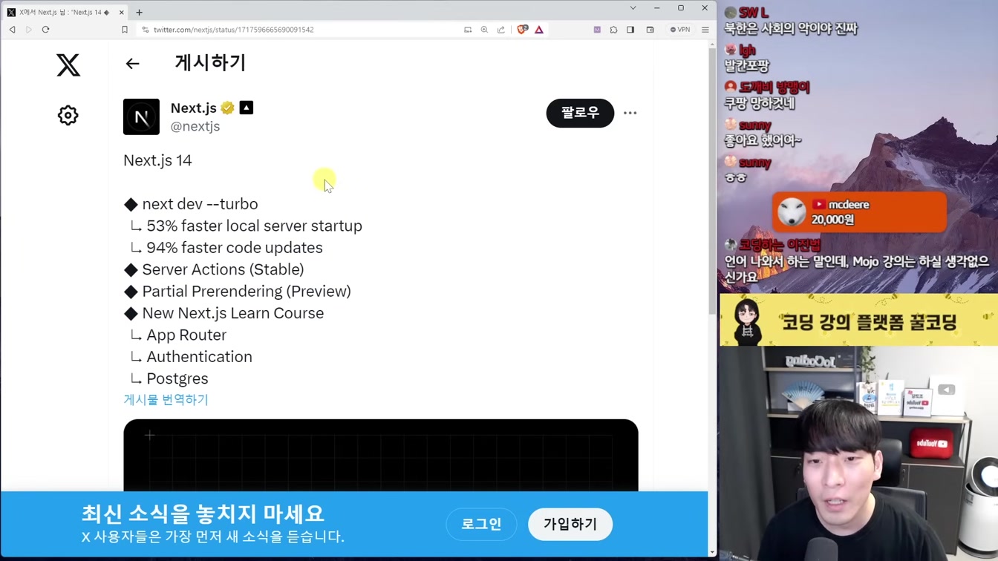Close the Next.js tweet browser tab
This screenshot has height=561, width=998.
122,12
